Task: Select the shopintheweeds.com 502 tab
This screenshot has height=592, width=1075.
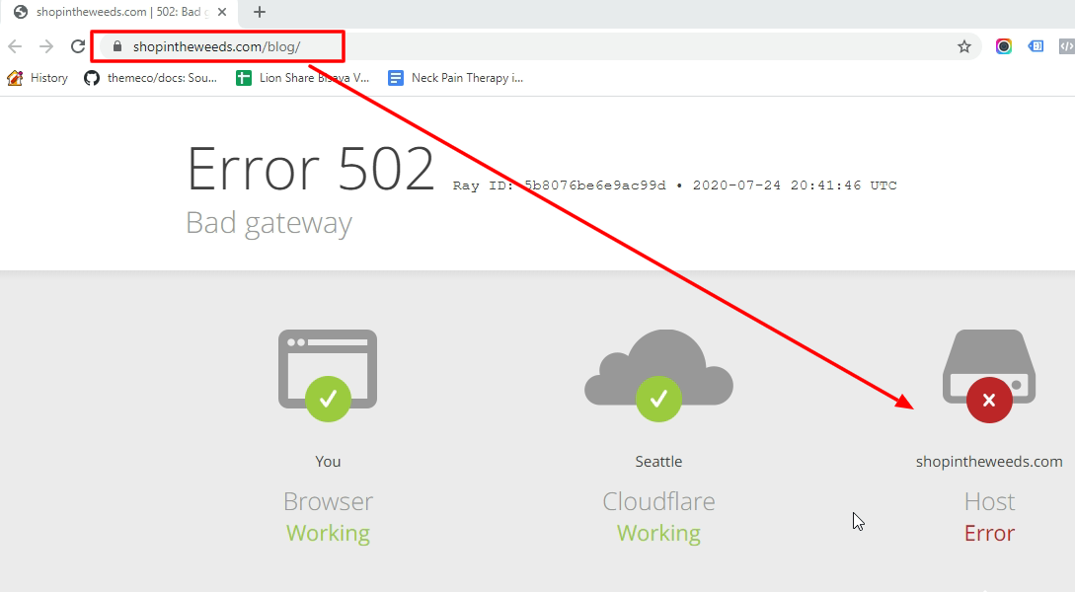Action: click(118, 12)
